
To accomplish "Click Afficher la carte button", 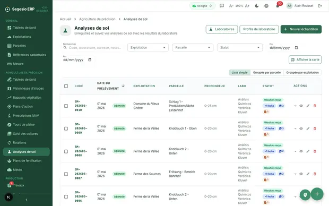I will point(305,59).
